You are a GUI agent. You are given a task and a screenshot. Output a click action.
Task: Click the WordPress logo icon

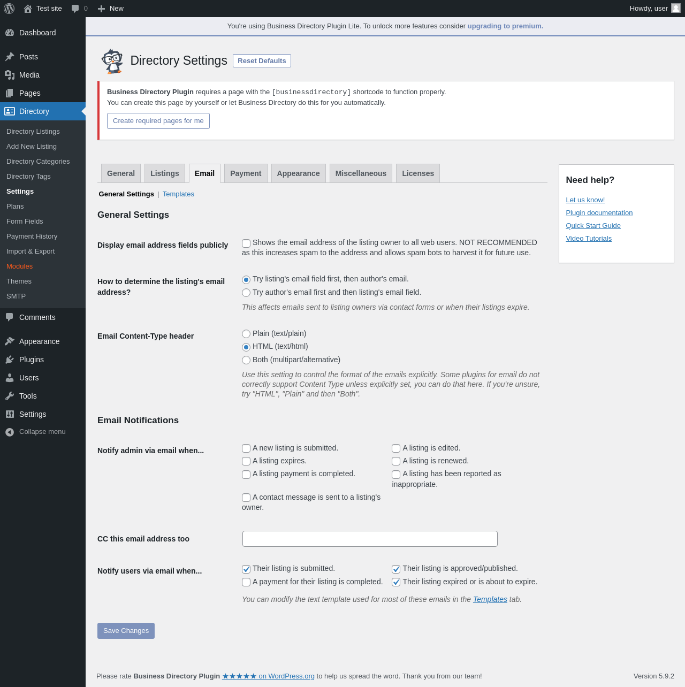click(9, 9)
